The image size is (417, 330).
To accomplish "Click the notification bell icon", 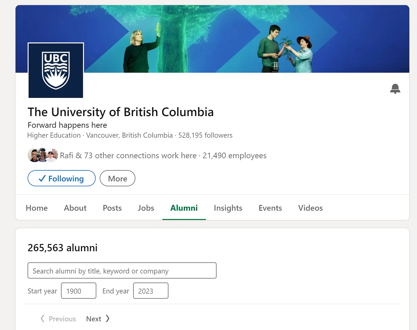I will coord(395,89).
